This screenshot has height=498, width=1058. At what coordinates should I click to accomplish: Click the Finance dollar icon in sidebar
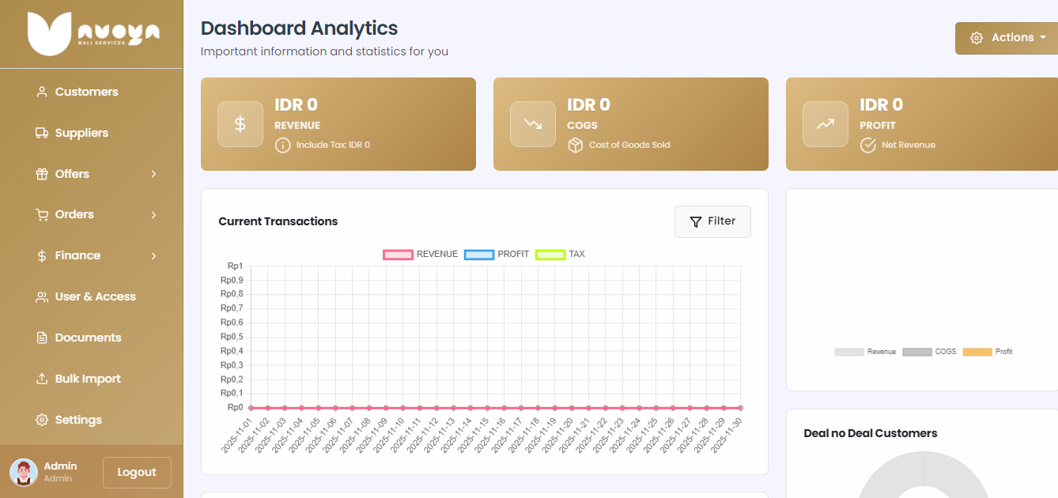[42, 256]
